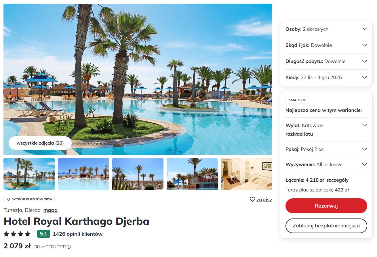Open the Kiedy date range dropdown
This screenshot has height=257, width=377.
click(326, 77)
